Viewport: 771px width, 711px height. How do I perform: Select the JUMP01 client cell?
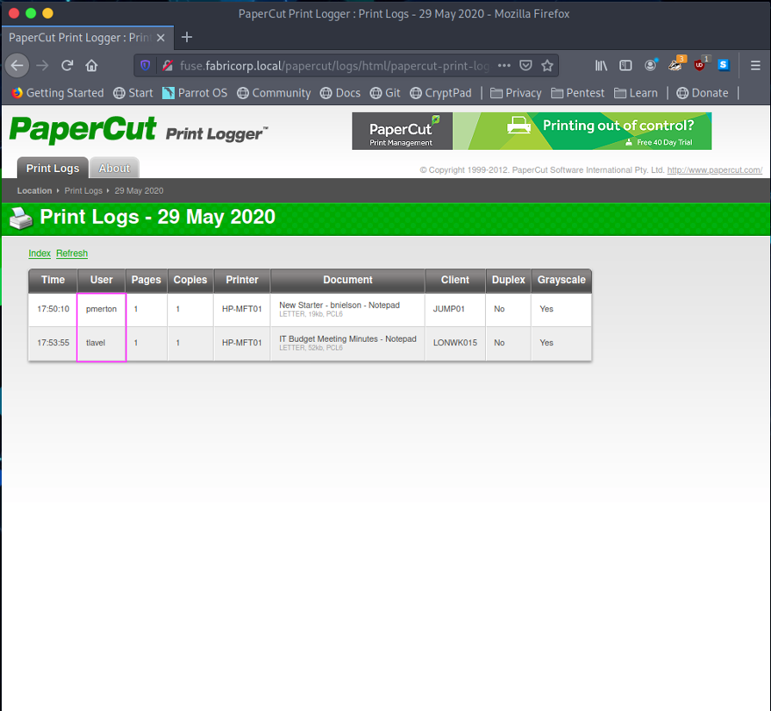point(455,309)
